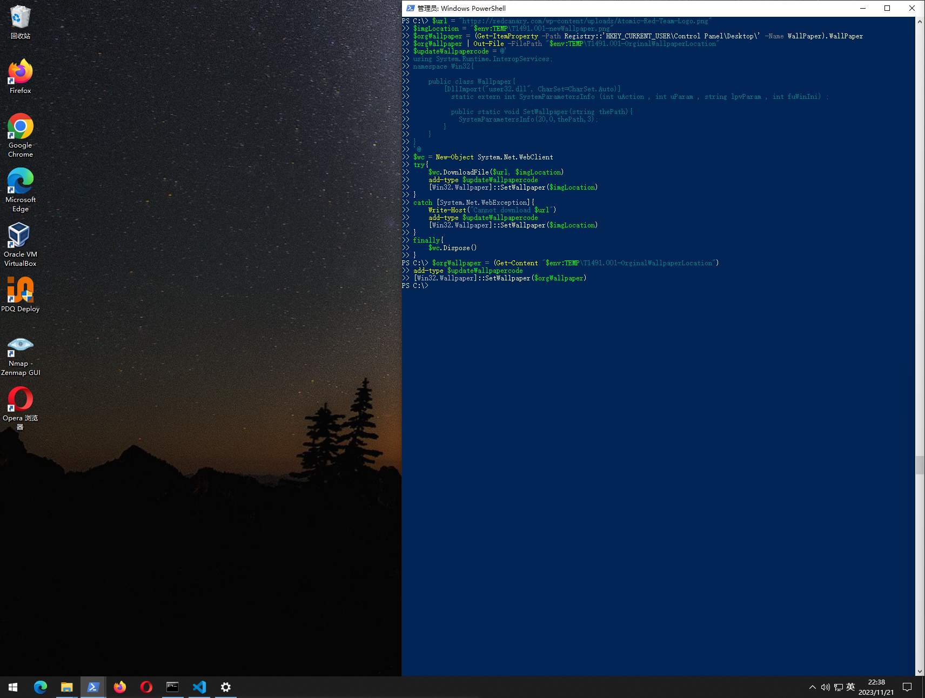Click the PowerShell window title text
The height and width of the screenshot is (698, 925).
461,8
